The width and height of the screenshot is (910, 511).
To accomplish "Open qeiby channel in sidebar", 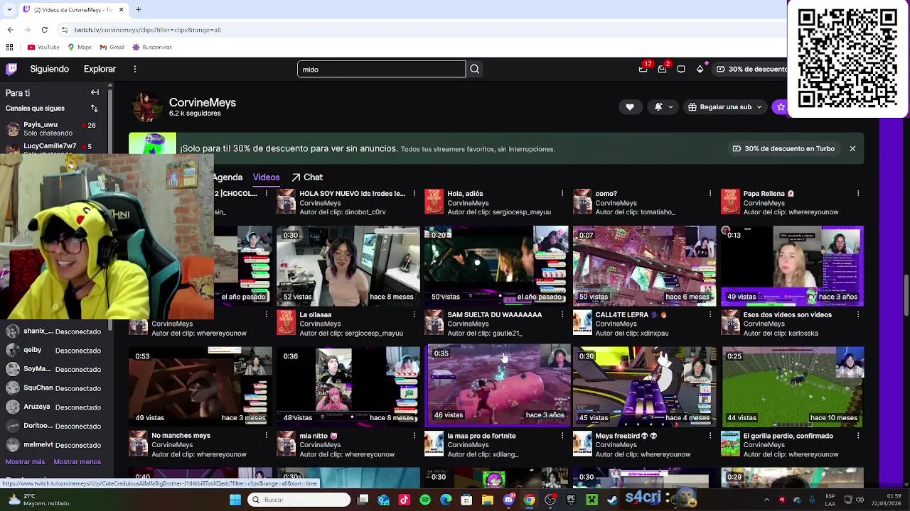I will click(53, 351).
